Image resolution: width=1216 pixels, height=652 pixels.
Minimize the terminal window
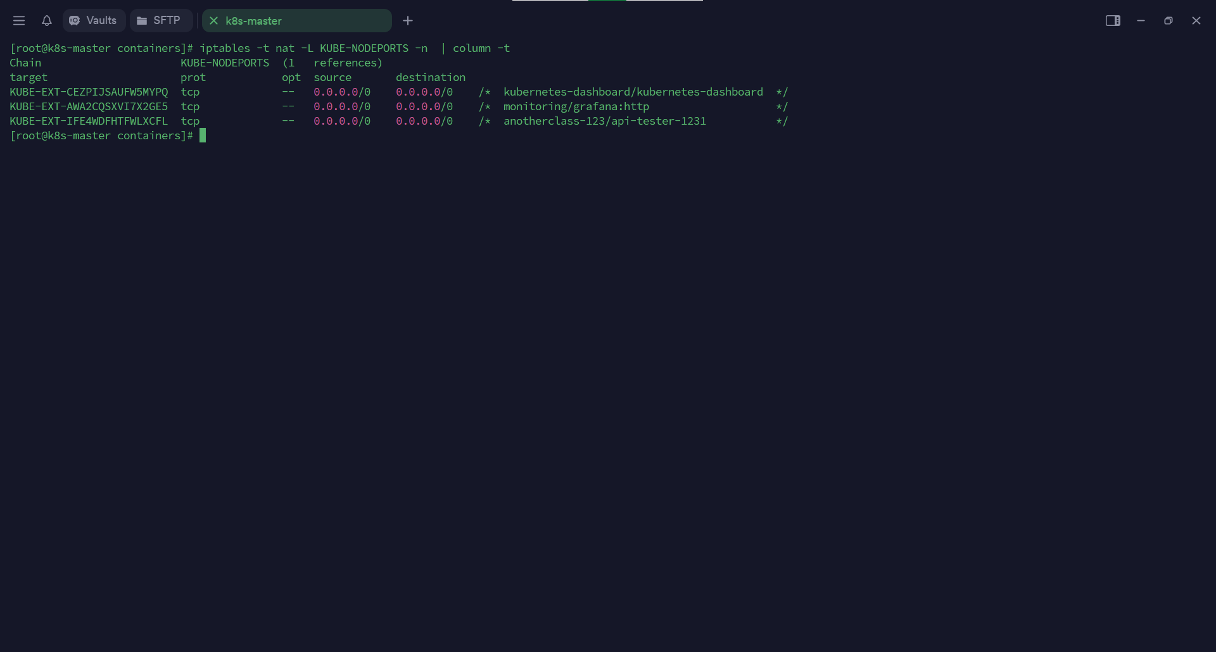(1141, 21)
